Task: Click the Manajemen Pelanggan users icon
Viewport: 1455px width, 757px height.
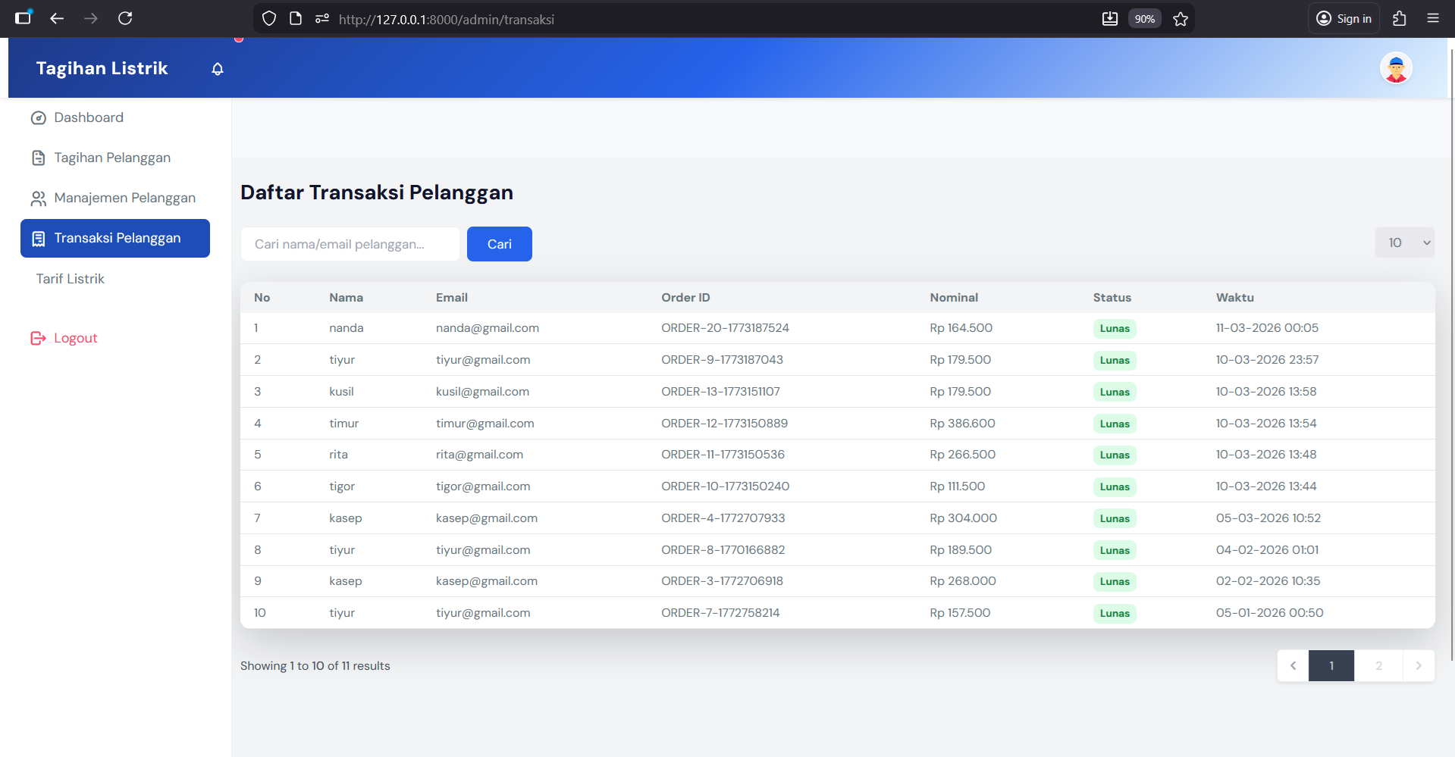Action: point(39,199)
